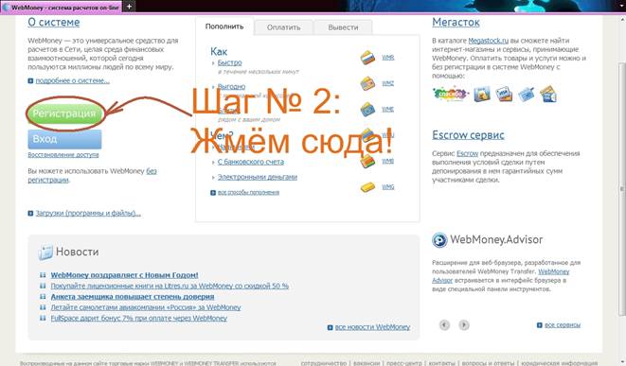Click the blue tag payment icon in Megastock
This screenshot has height=366, width=626.
click(x=526, y=94)
